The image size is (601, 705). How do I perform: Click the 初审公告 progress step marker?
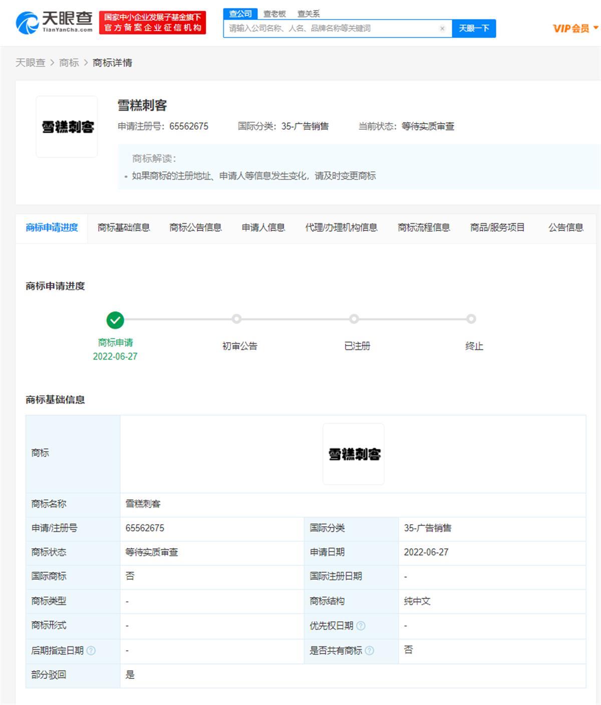[x=237, y=319]
